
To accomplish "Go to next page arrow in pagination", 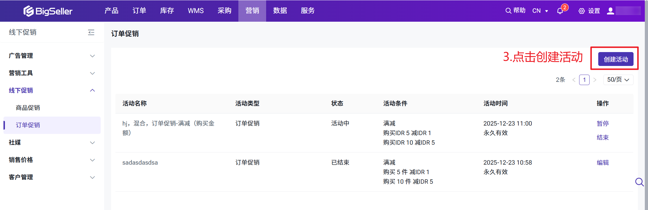I will point(595,80).
